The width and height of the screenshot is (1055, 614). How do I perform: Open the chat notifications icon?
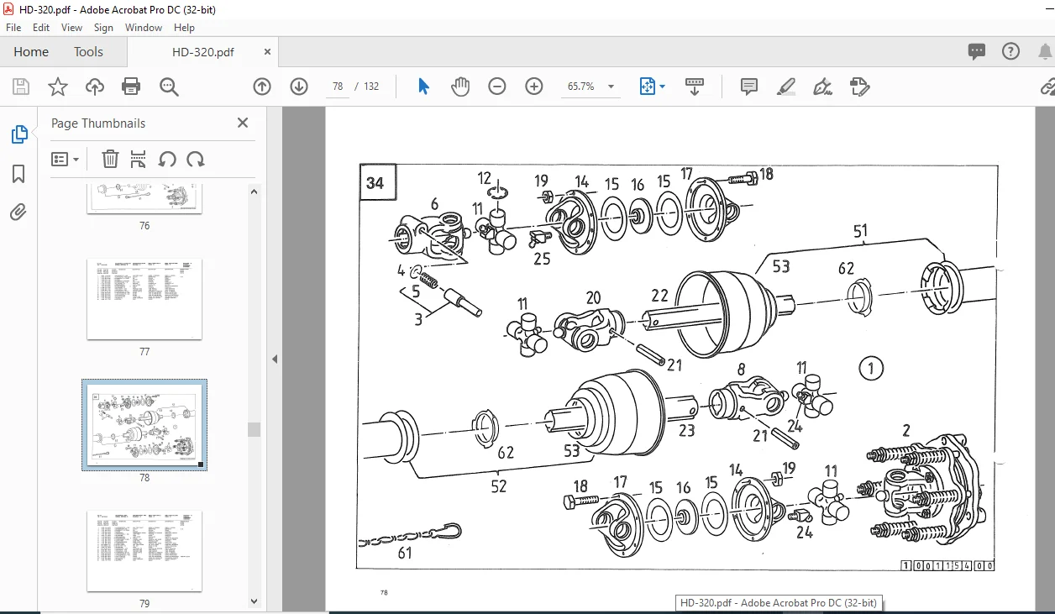(x=977, y=52)
